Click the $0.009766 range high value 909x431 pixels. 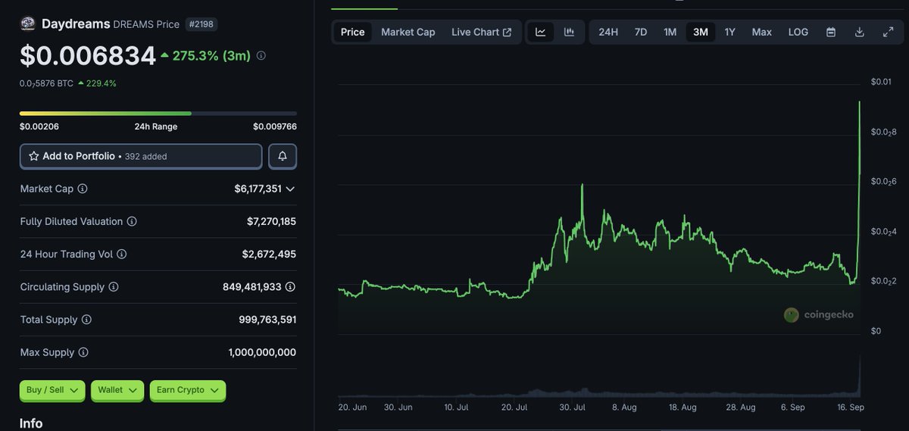274,126
